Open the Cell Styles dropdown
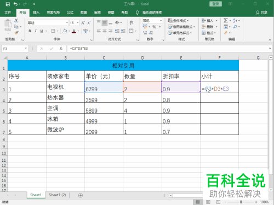 pos(180,33)
